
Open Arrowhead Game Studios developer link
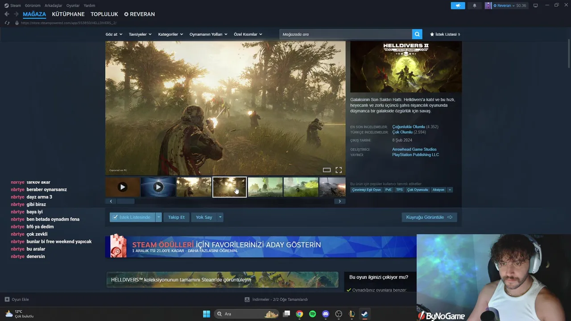(414, 149)
